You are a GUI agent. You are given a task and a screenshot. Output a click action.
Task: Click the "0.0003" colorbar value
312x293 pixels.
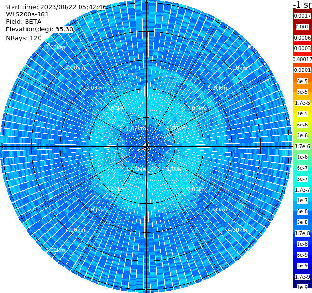click(302, 48)
